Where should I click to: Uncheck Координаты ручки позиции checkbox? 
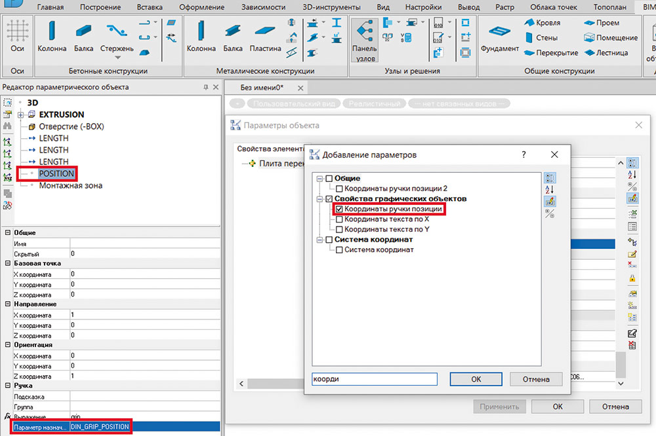pyautogui.click(x=339, y=209)
